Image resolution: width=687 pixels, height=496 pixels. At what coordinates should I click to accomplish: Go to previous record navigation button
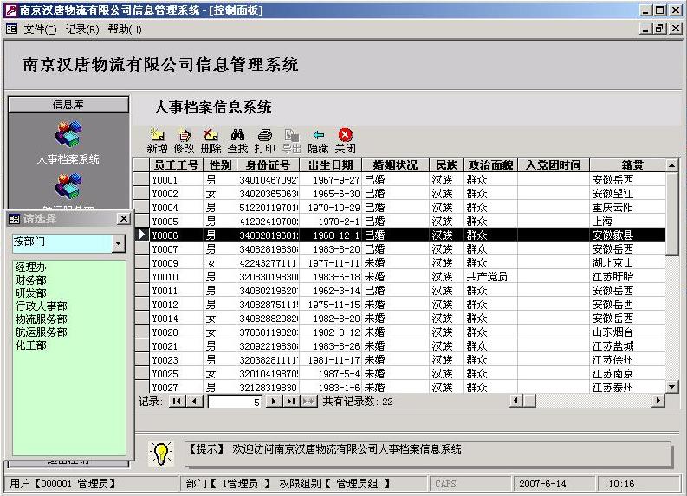tap(195, 401)
